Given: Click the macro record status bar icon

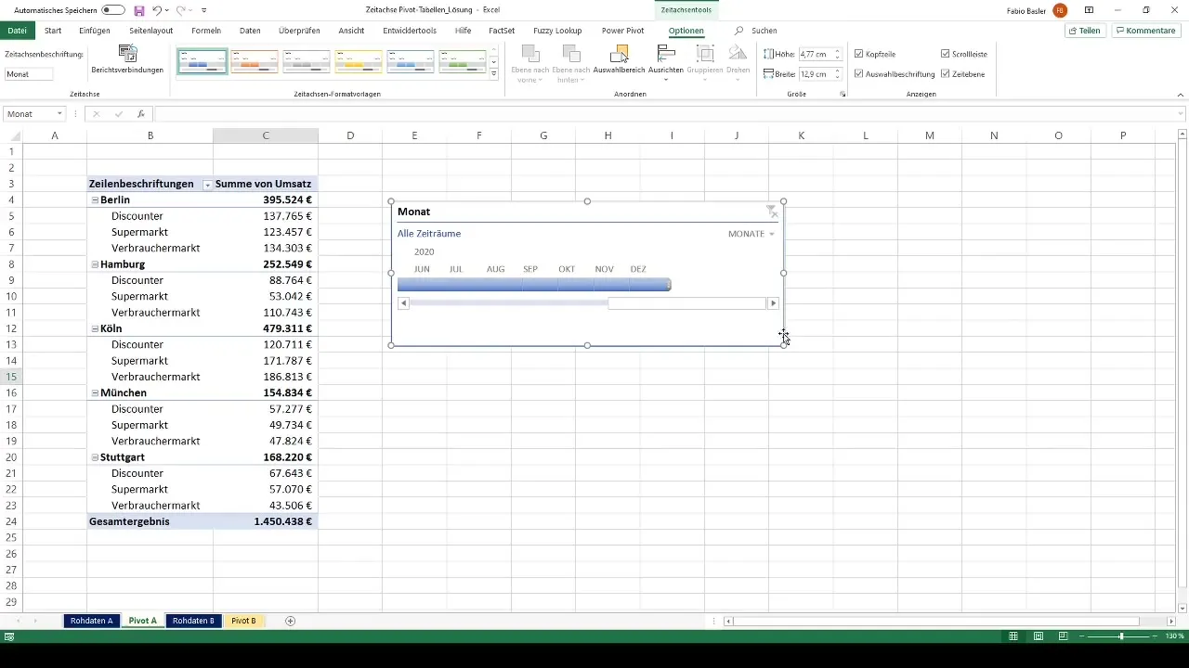Looking at the screenshot, I should click(8, 636).
